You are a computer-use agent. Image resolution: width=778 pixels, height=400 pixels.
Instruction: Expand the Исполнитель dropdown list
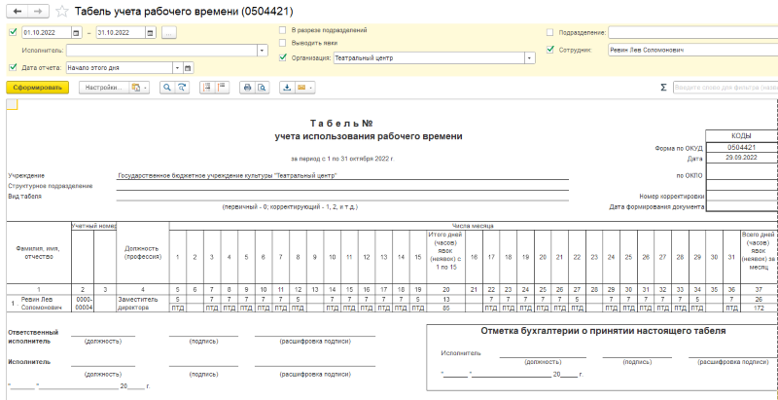[262, 51]
